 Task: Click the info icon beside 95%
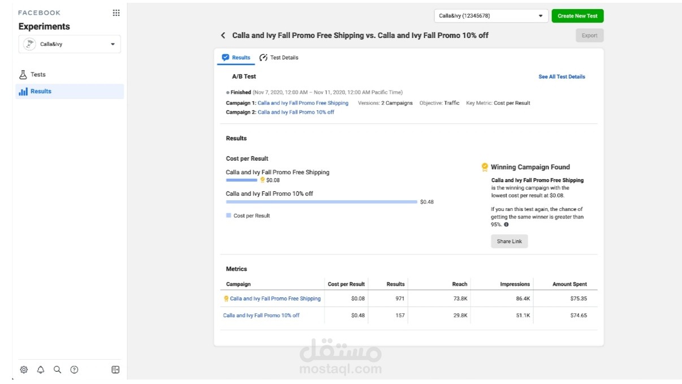(x=506, y=225)
